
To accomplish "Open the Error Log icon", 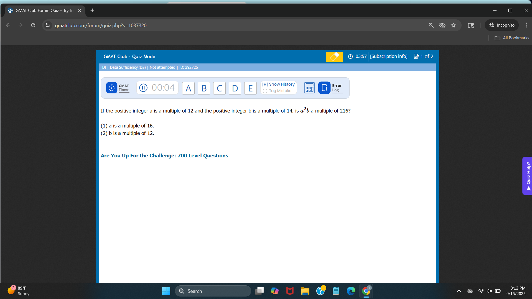I will [x=324, y=88].
